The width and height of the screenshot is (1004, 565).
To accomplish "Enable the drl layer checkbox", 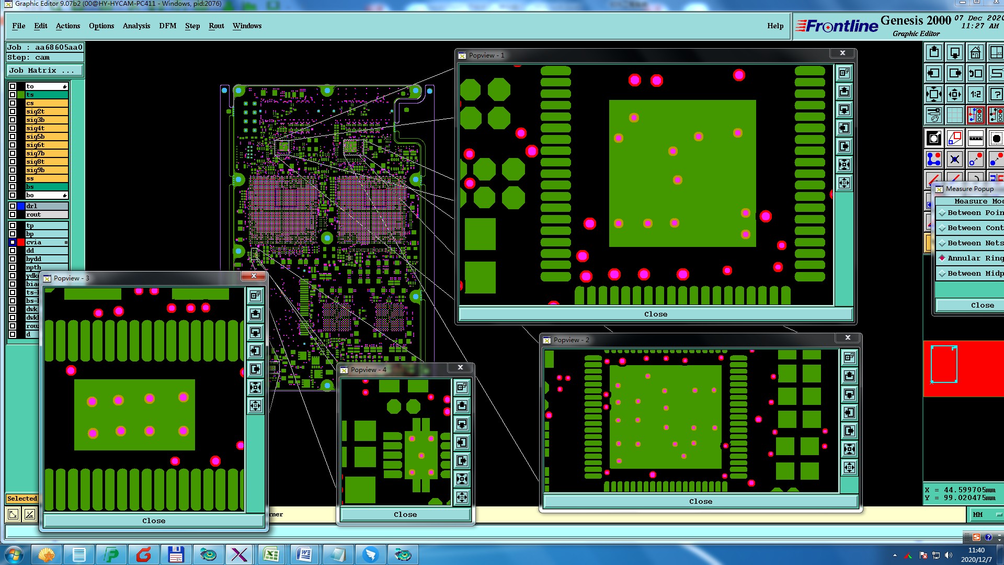I will pos(13,206).
